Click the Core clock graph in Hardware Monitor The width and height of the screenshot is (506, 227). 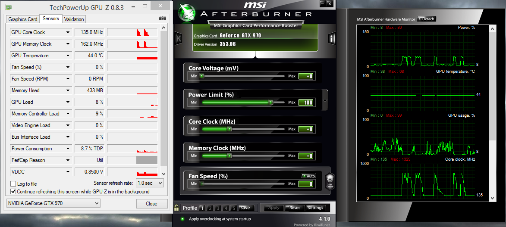(x=422, y=180)
